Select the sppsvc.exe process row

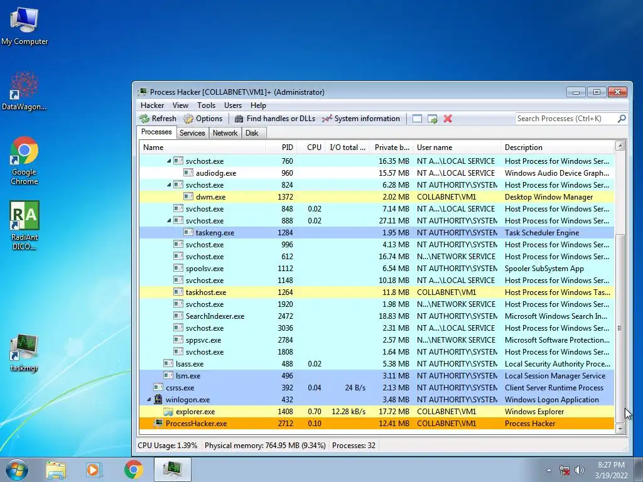tap(377, 340)
